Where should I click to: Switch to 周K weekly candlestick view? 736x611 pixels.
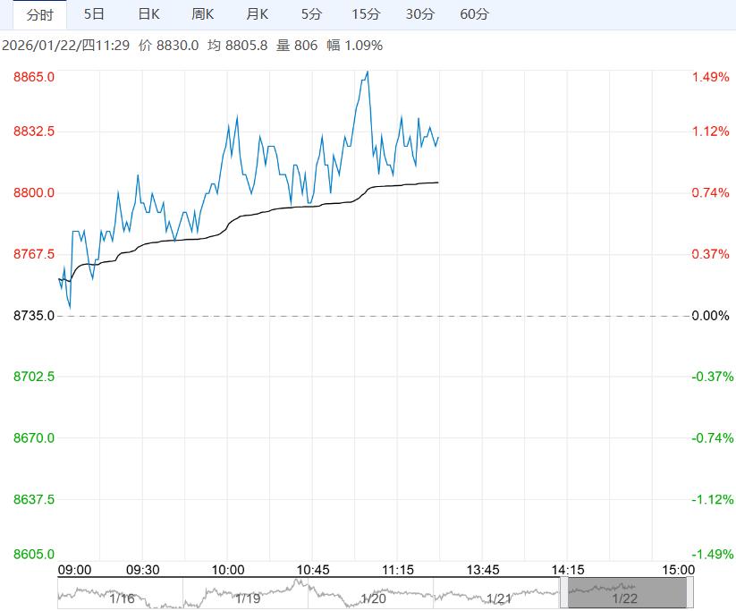pos(203,14)
